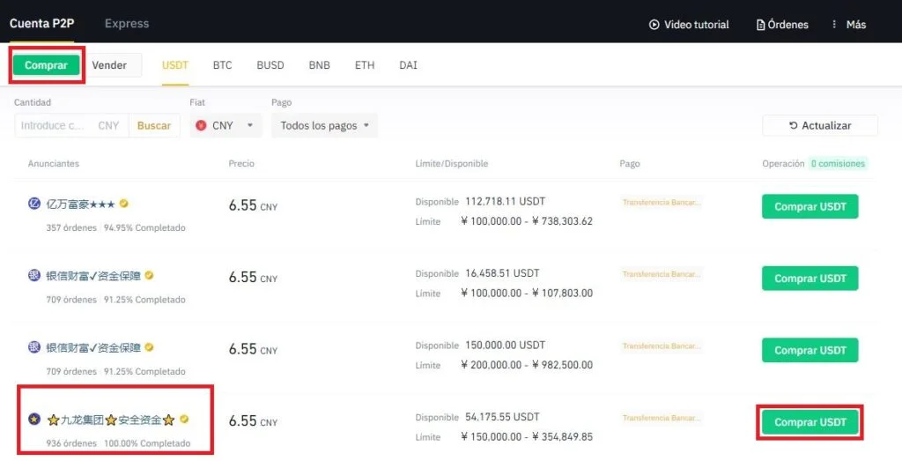Click verified badge of 银信财富 with 16,458.51 USDT
902x461 pixels.
pyautogui.click(x=149, y=275)
